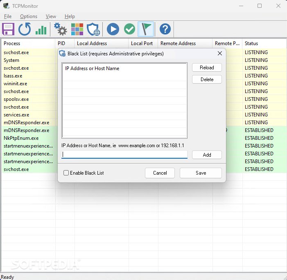Sort by the Local Port column header

tap(143, 43)
